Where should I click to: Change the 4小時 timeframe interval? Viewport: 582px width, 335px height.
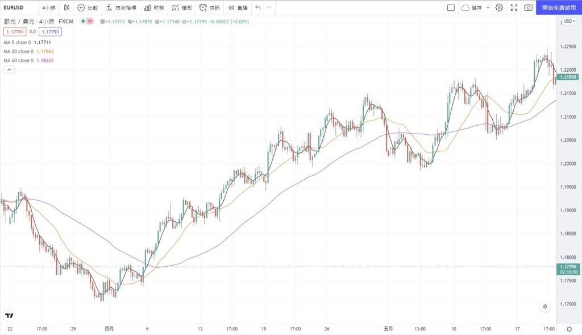click(x=49, y=8)
